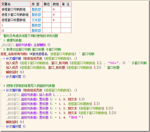The height and width of the screenshot is (132, 150).
Task: Click 置标题 line with column 2
Action: [x=59, y=108]
